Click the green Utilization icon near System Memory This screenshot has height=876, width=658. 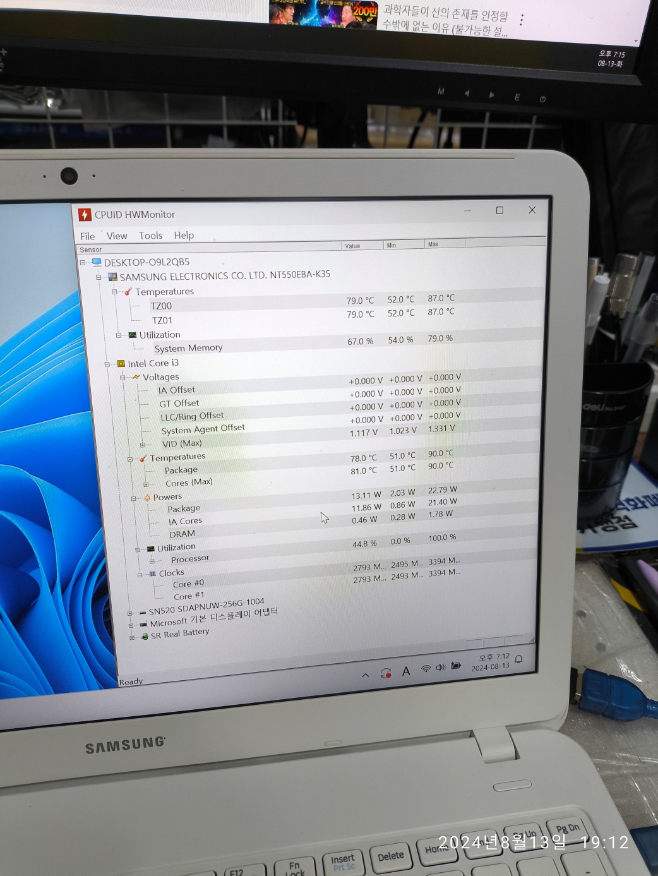click(x=134, y=335)
